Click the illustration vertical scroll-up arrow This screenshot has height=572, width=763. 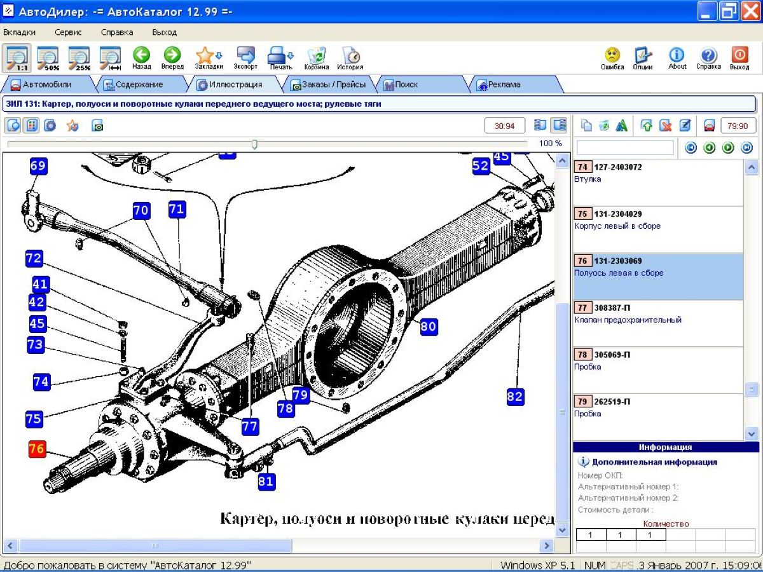coord(562,161)
